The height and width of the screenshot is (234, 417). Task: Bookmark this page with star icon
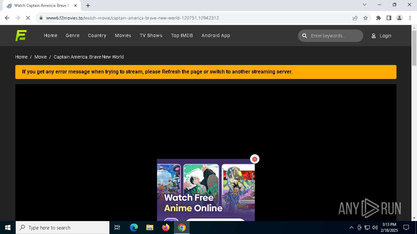pos(366,18)
